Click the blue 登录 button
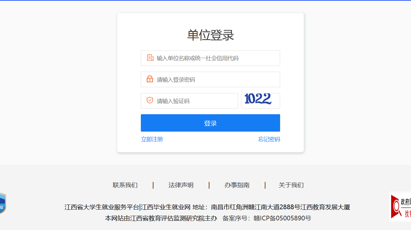Screen dimensions: 411x230 [210, 123]
